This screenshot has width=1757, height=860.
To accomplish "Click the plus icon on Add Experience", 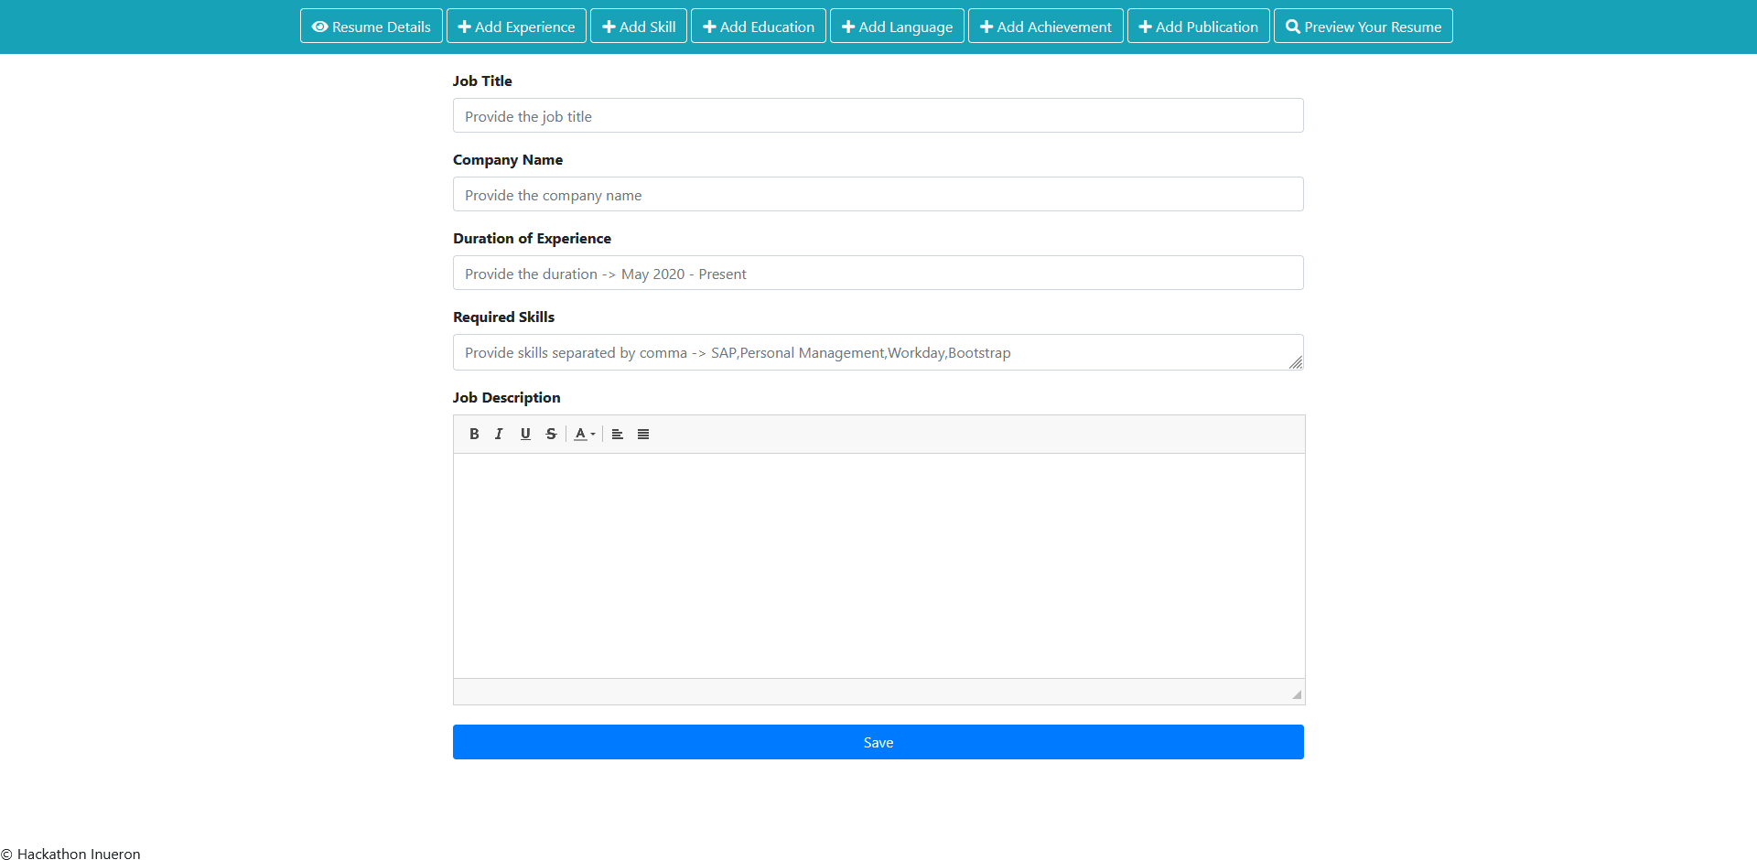I will 465,27.
